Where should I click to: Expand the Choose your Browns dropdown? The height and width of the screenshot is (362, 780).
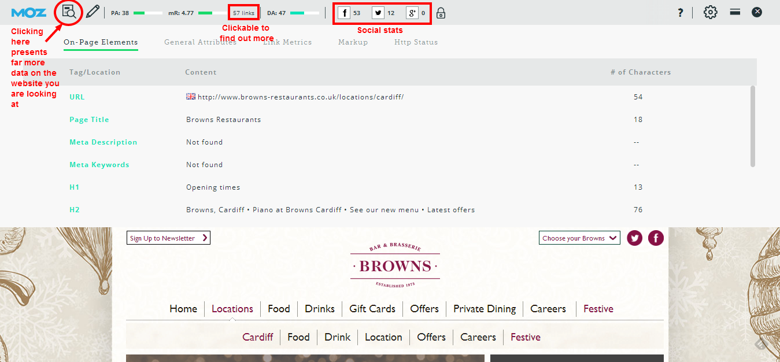(579, 238)
